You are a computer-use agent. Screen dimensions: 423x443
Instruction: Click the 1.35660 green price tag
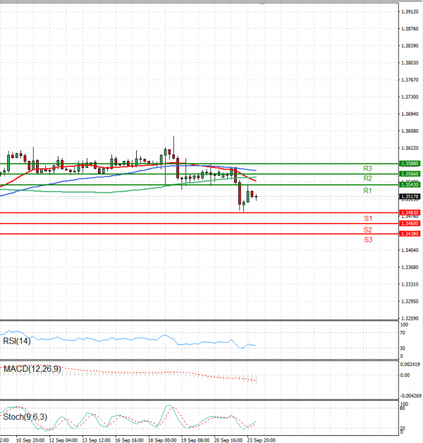click(409, 174)
